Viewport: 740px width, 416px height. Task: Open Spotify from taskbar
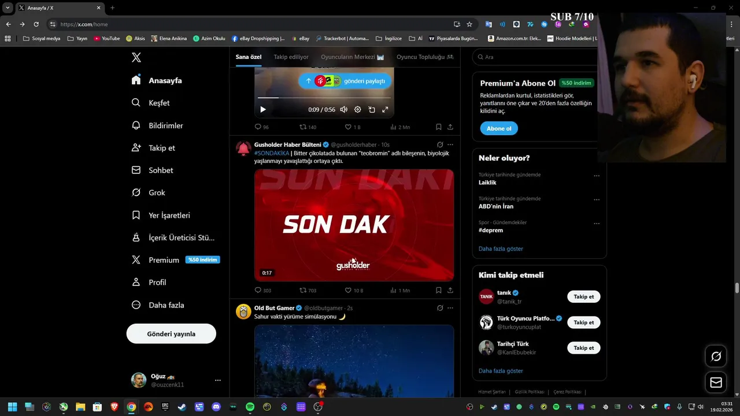click(x=250, y=407)
